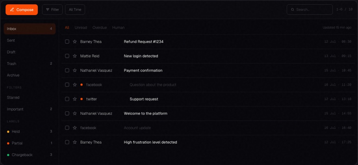Select checkbox for Welcome to the platform
This screenshot has height=165, width=358.
pyautogui.click(x=67, y=113)
